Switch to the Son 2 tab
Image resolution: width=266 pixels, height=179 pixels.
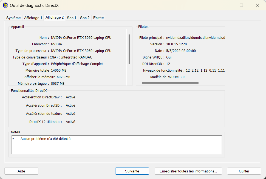pos(85,18)
